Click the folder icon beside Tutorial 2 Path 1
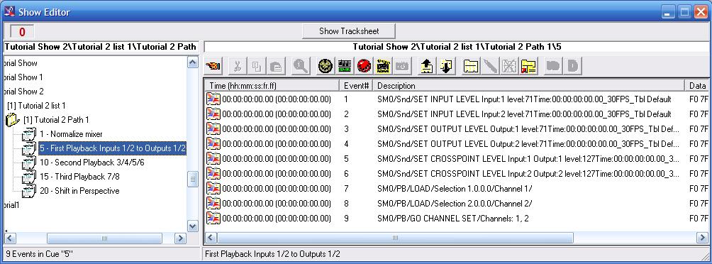 [12, 120]
